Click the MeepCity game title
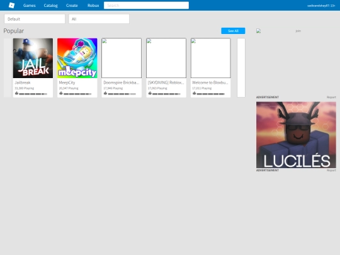The height and width of the screenshot is (255, 340). tap(67, 82)
